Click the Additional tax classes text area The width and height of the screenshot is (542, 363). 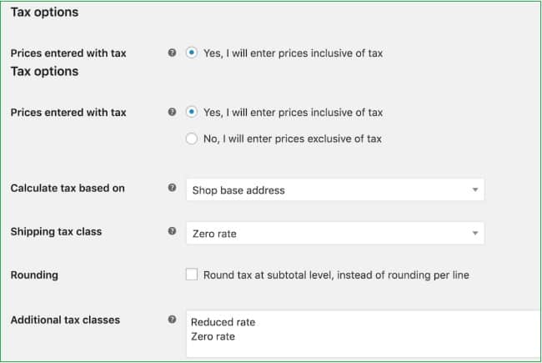(364, 334)
